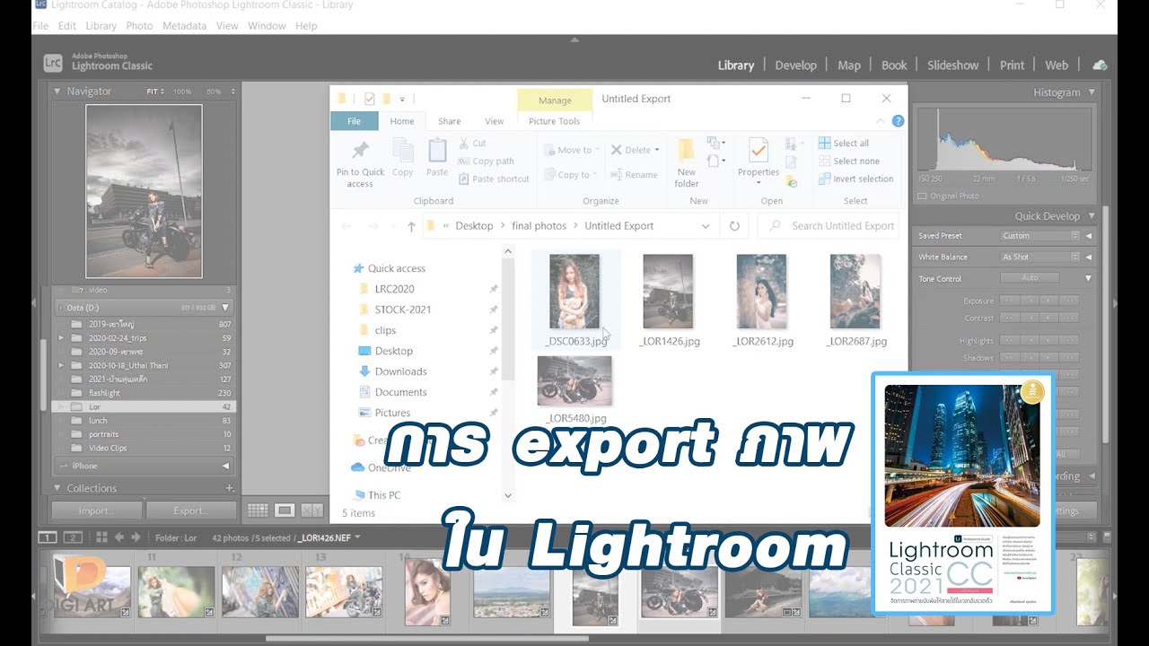
Task: Click the Lightroom Import button
Action: coord(97,511)
